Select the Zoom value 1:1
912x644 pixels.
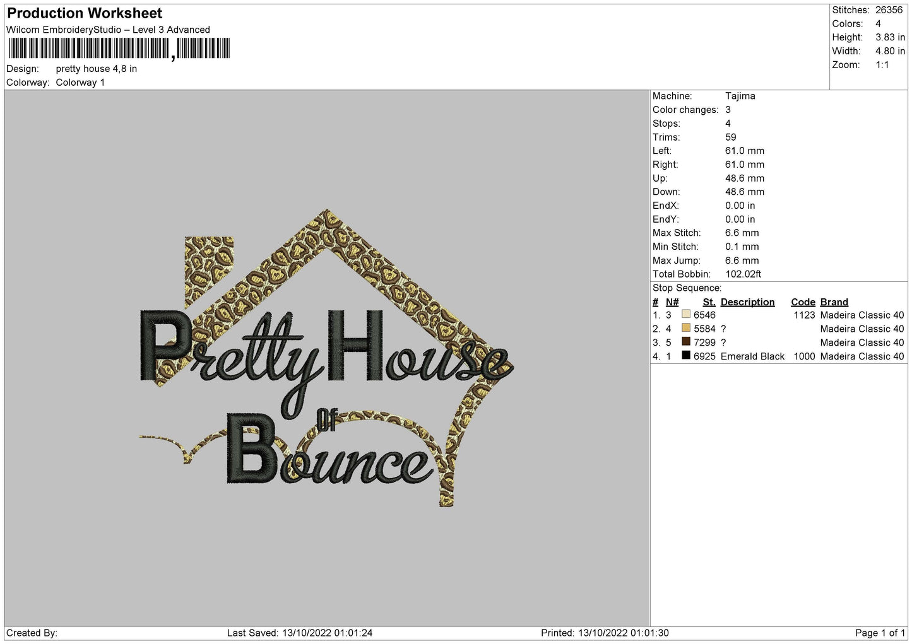click(x=882, y=65)
